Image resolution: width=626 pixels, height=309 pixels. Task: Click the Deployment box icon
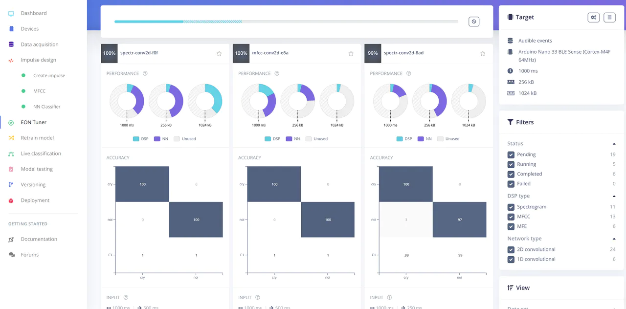pos(11,200)
